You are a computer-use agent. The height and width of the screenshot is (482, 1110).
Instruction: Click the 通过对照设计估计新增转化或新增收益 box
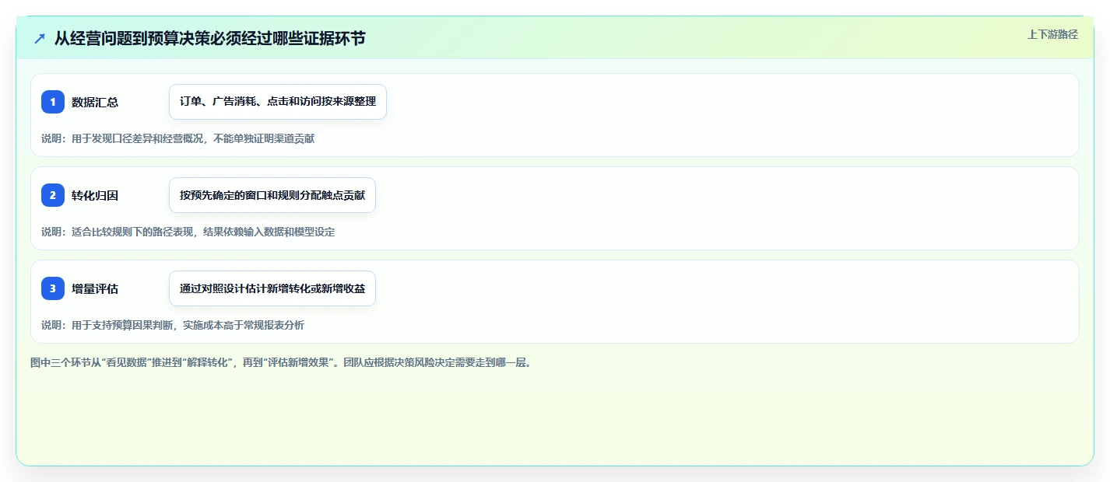pyautogui.click(x=272, y=288)
